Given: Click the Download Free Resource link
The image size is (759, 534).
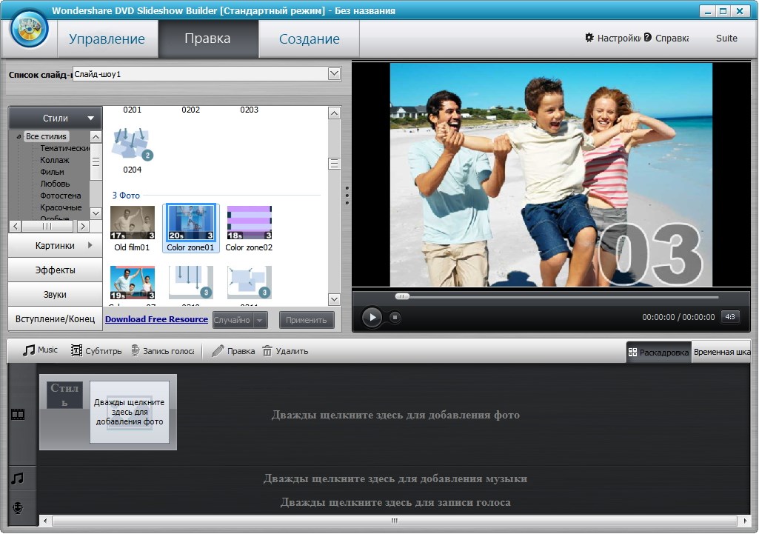Looking at the screenshot, I should (x=156, y=319).
